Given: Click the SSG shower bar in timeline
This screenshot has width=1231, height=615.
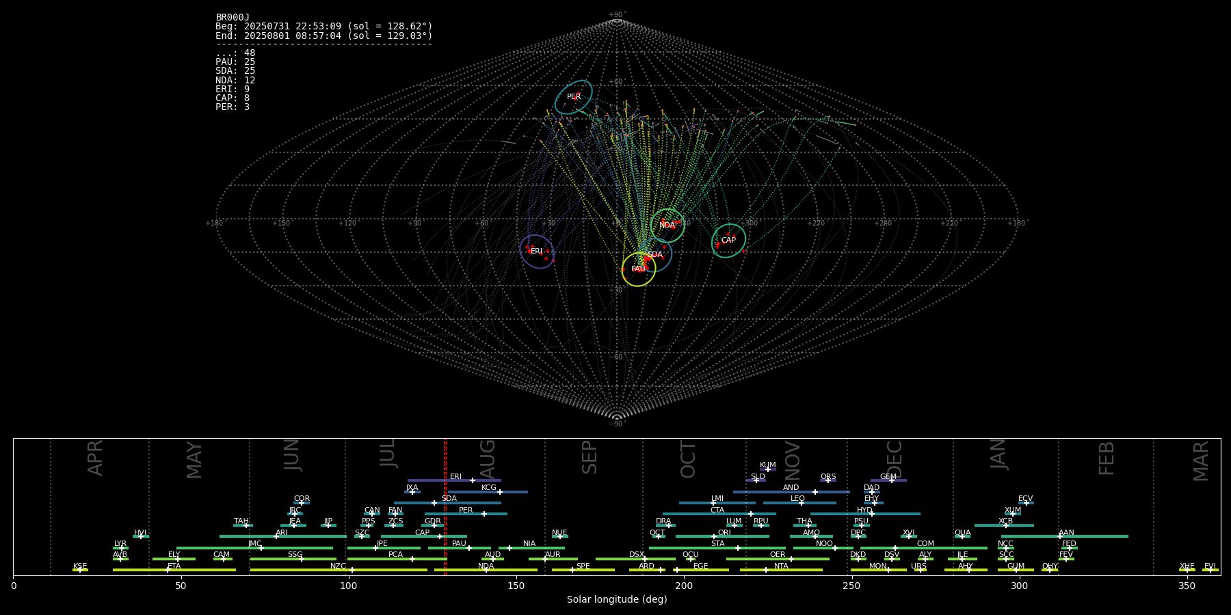Looking at the screenshot, I should (x=293, y=559).
